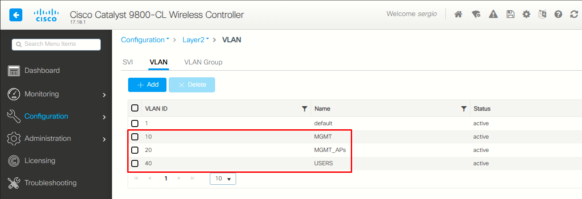Image resolution: width=582 pixels, height=199 pixels.
Task: Go to the next page arrow
Action: click(x=179, y=178)
